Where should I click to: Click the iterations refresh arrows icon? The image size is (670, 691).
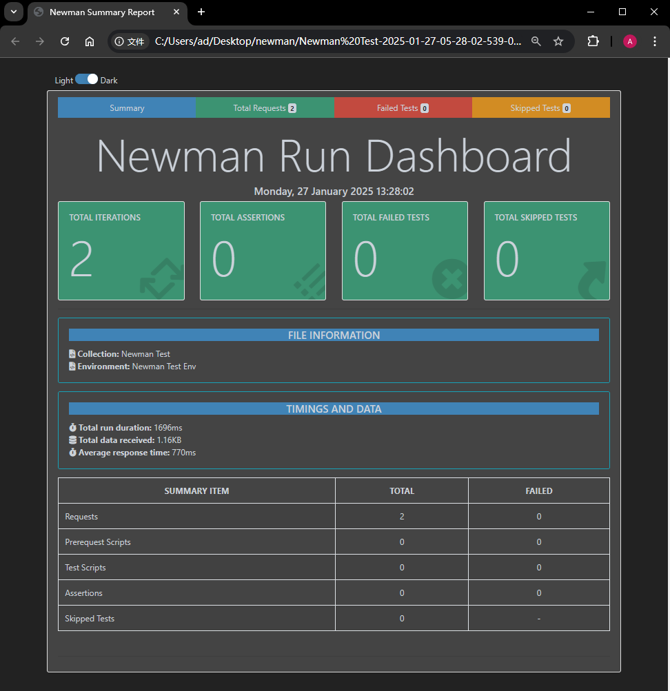click(162, 278)
